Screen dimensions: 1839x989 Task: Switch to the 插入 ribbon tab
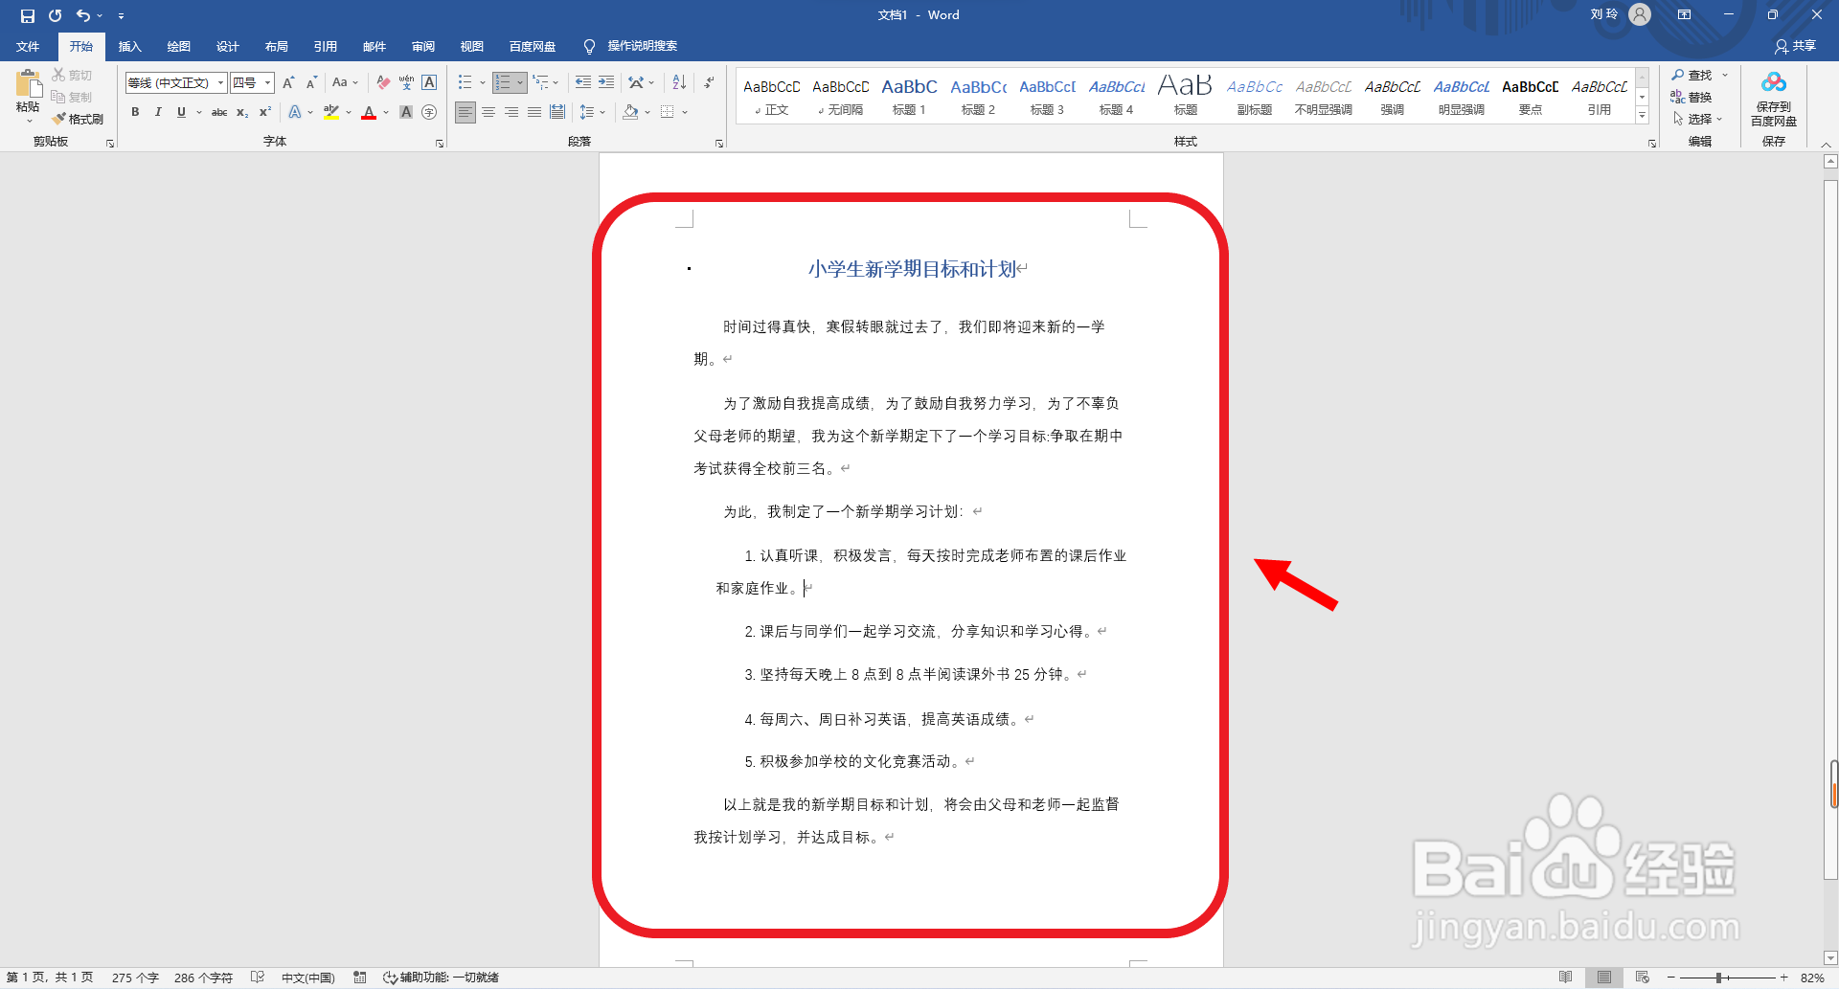coord(129,46)
